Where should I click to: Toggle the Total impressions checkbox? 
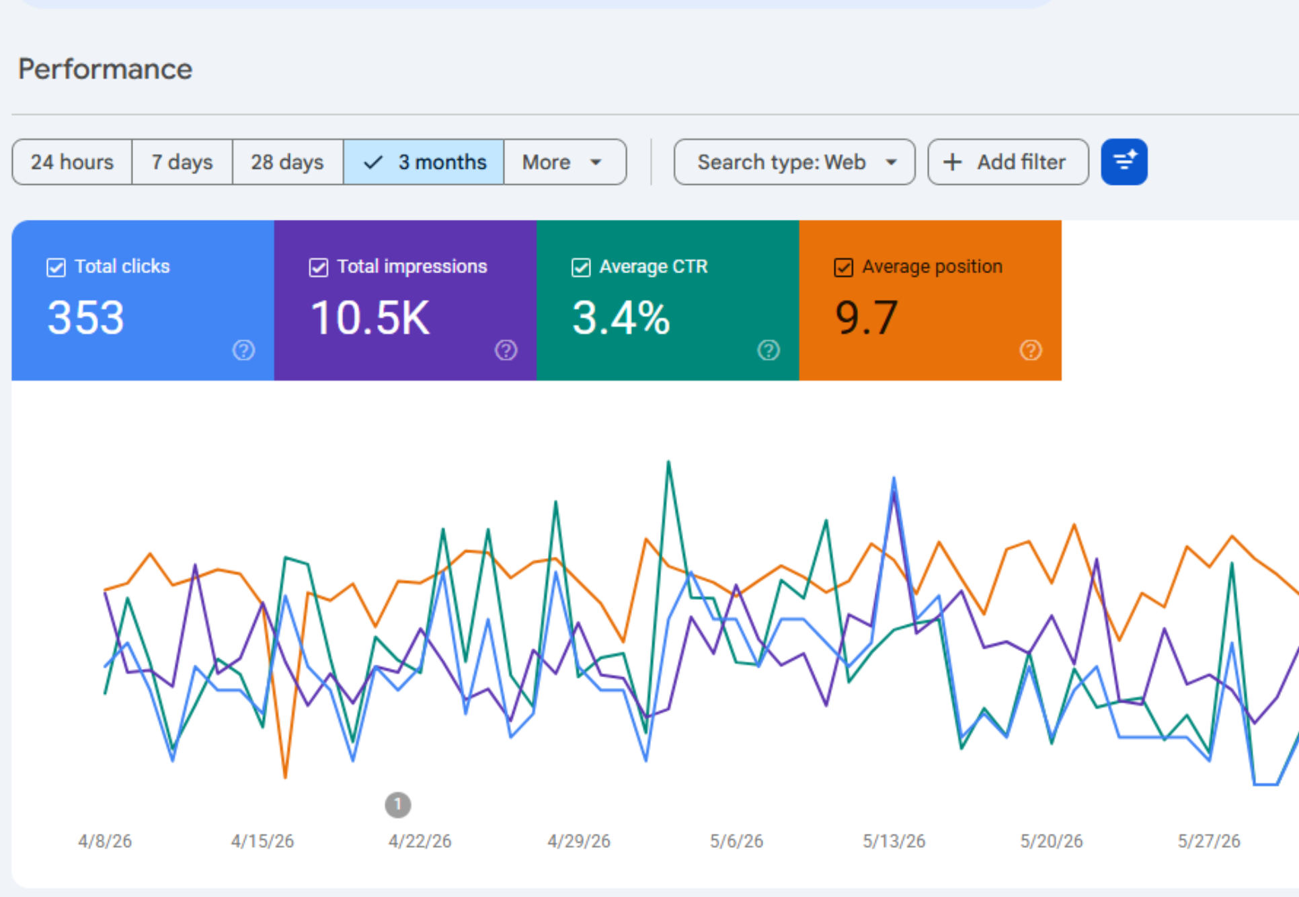click(x=319, y=268)
